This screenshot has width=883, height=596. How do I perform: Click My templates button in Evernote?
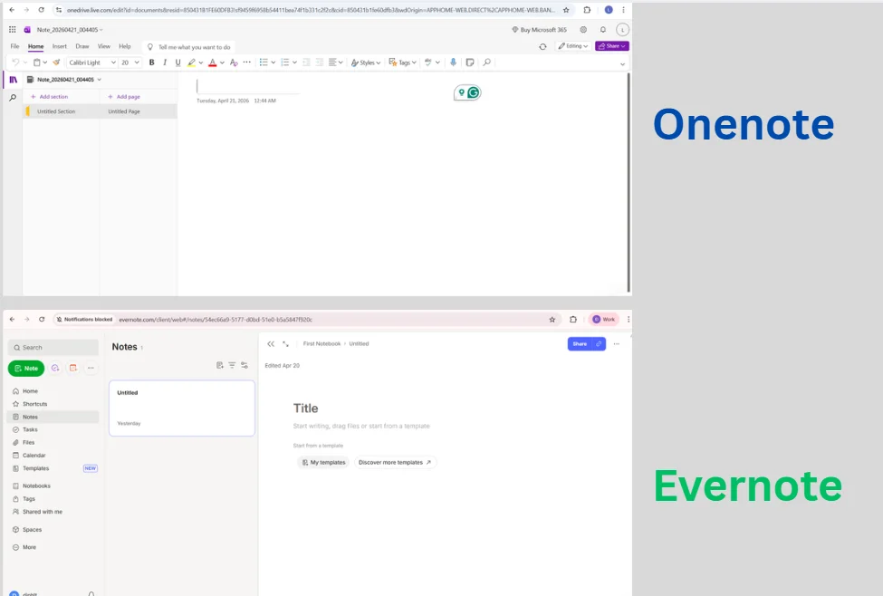(x=323, y=463)
